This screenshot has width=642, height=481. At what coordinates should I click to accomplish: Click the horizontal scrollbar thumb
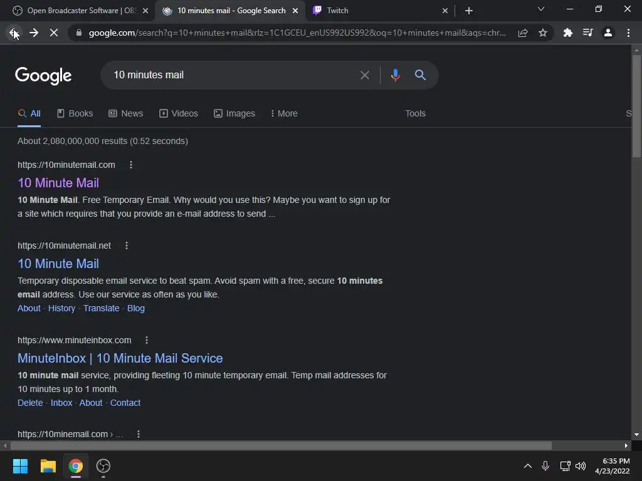281,445
